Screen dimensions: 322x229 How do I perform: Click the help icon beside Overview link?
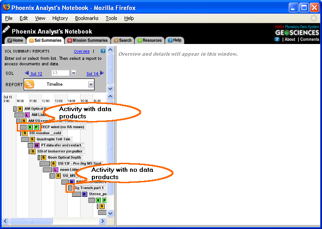[x=103, y=51]
